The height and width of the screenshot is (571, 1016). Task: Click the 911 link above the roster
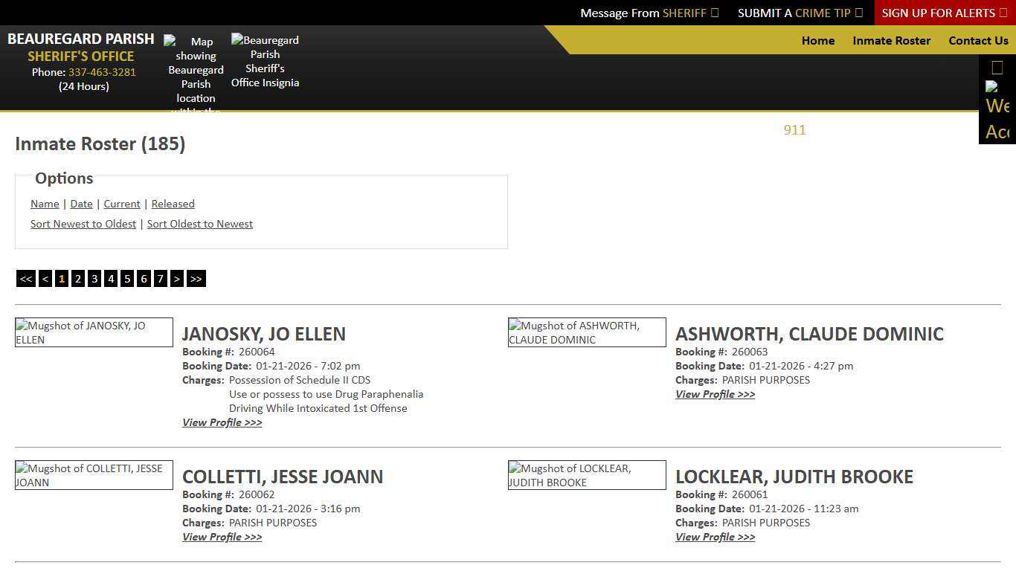(794, 130)
